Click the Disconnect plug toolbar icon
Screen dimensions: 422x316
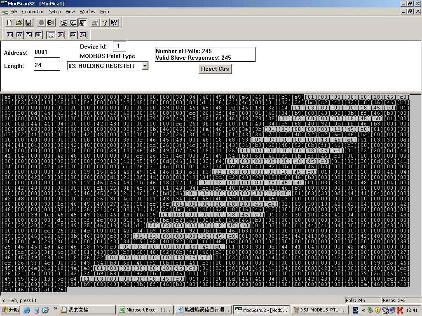tap(51, 23)
